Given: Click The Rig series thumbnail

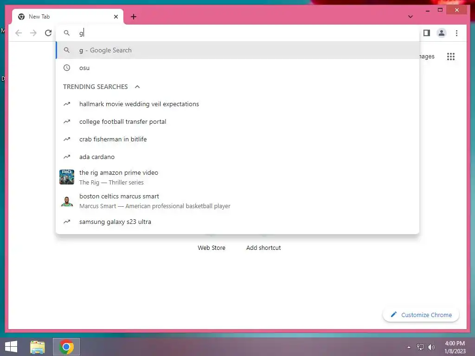Looking at the screenshot, I should [67, 177].
